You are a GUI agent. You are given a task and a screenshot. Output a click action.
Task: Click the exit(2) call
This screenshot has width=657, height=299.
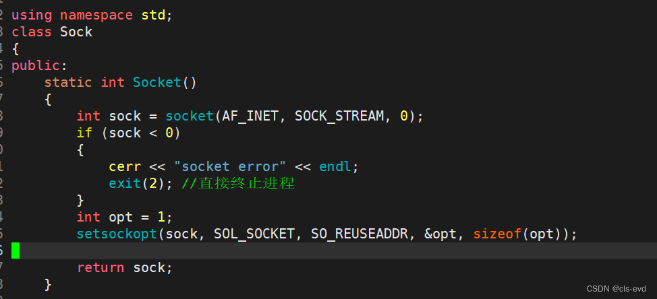coord(137,183)
